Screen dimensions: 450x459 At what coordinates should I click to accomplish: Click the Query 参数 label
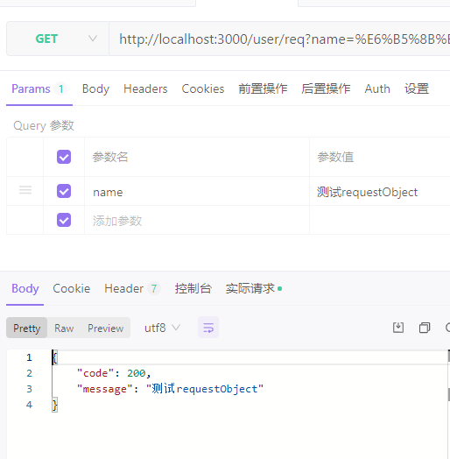point(43,125)
